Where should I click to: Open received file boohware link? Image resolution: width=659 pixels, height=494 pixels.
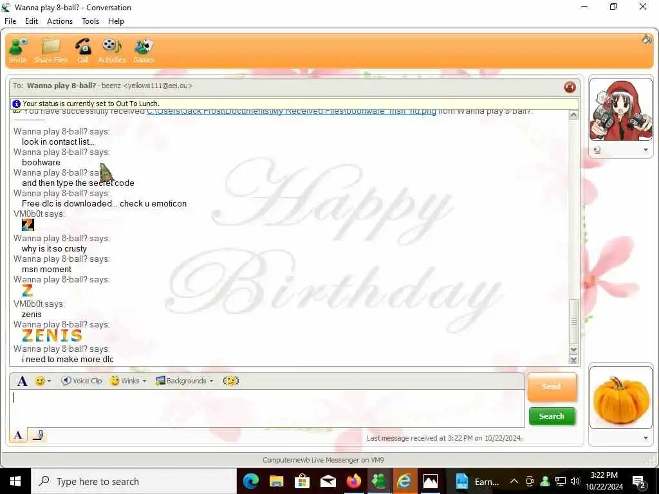coord(292,112)
